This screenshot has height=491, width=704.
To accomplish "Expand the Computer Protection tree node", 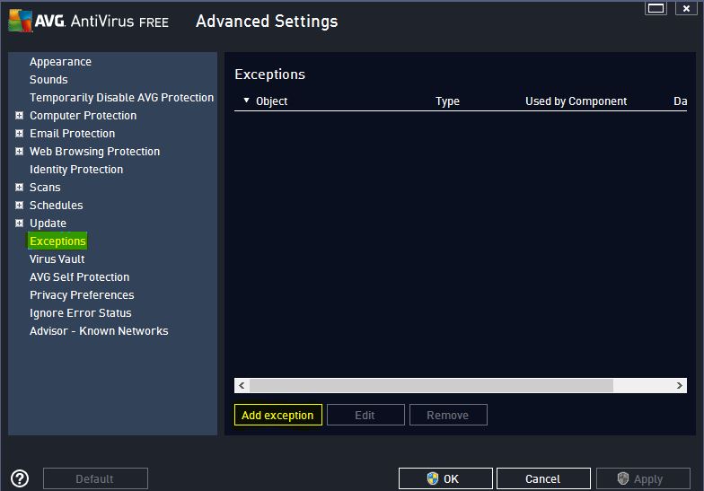I will click(19, 115).
